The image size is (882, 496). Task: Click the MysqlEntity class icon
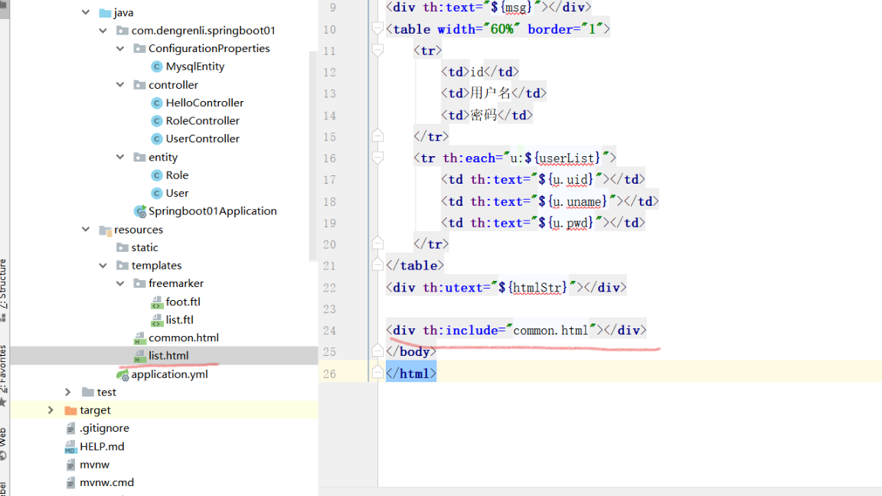coord(157,67)
